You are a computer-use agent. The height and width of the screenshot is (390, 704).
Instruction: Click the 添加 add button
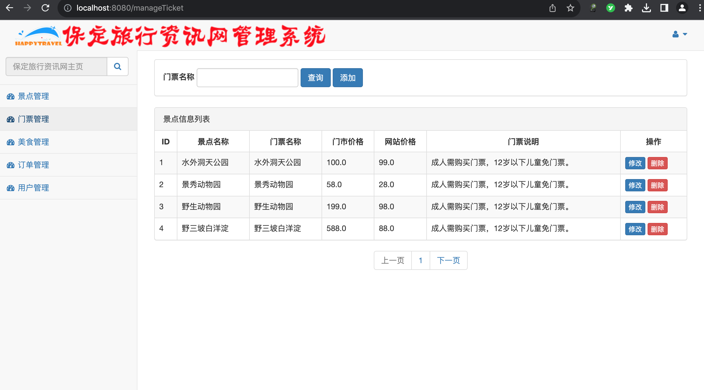(348, 78)
